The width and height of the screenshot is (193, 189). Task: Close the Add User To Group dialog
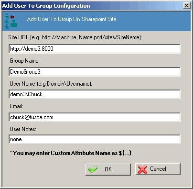click(186, 6)
